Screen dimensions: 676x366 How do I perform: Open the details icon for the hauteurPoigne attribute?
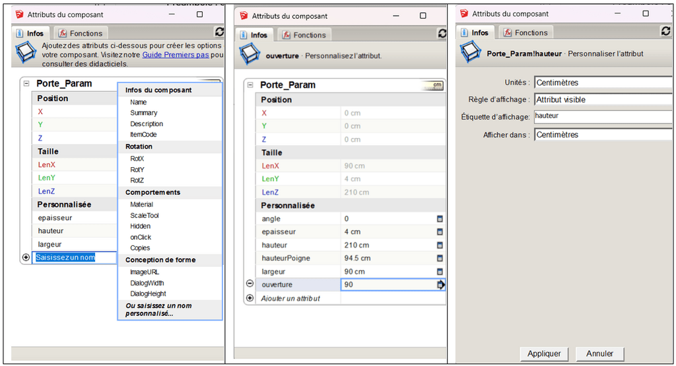click(440, 258)
